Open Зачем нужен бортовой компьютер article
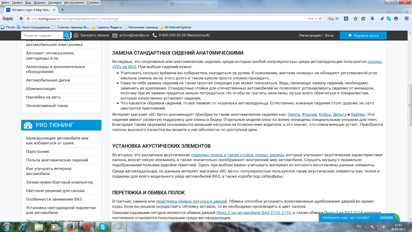 click(59, 182)
